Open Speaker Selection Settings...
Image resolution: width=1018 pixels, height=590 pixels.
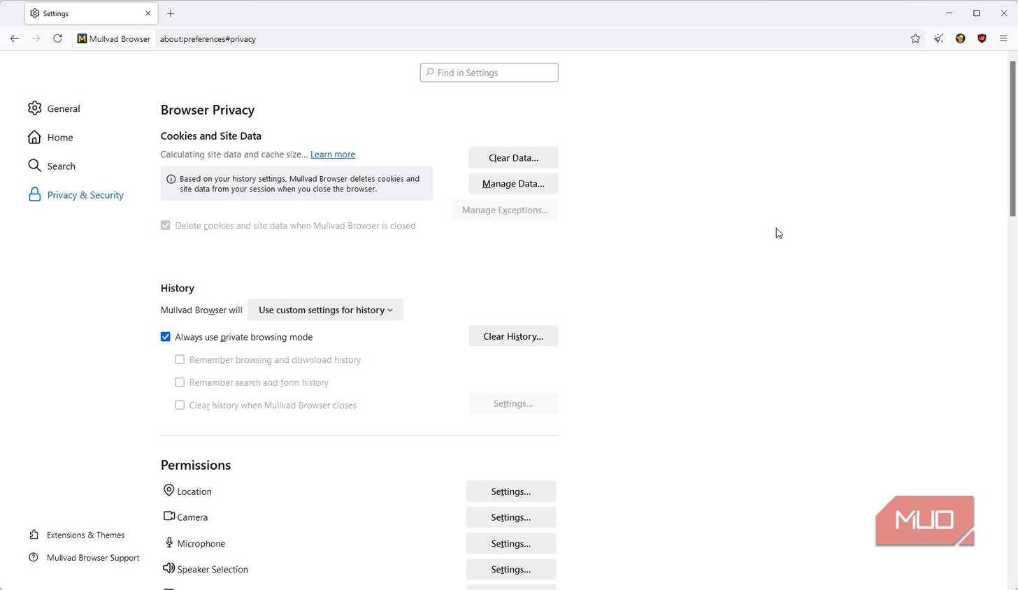click(x=511, y=569)
